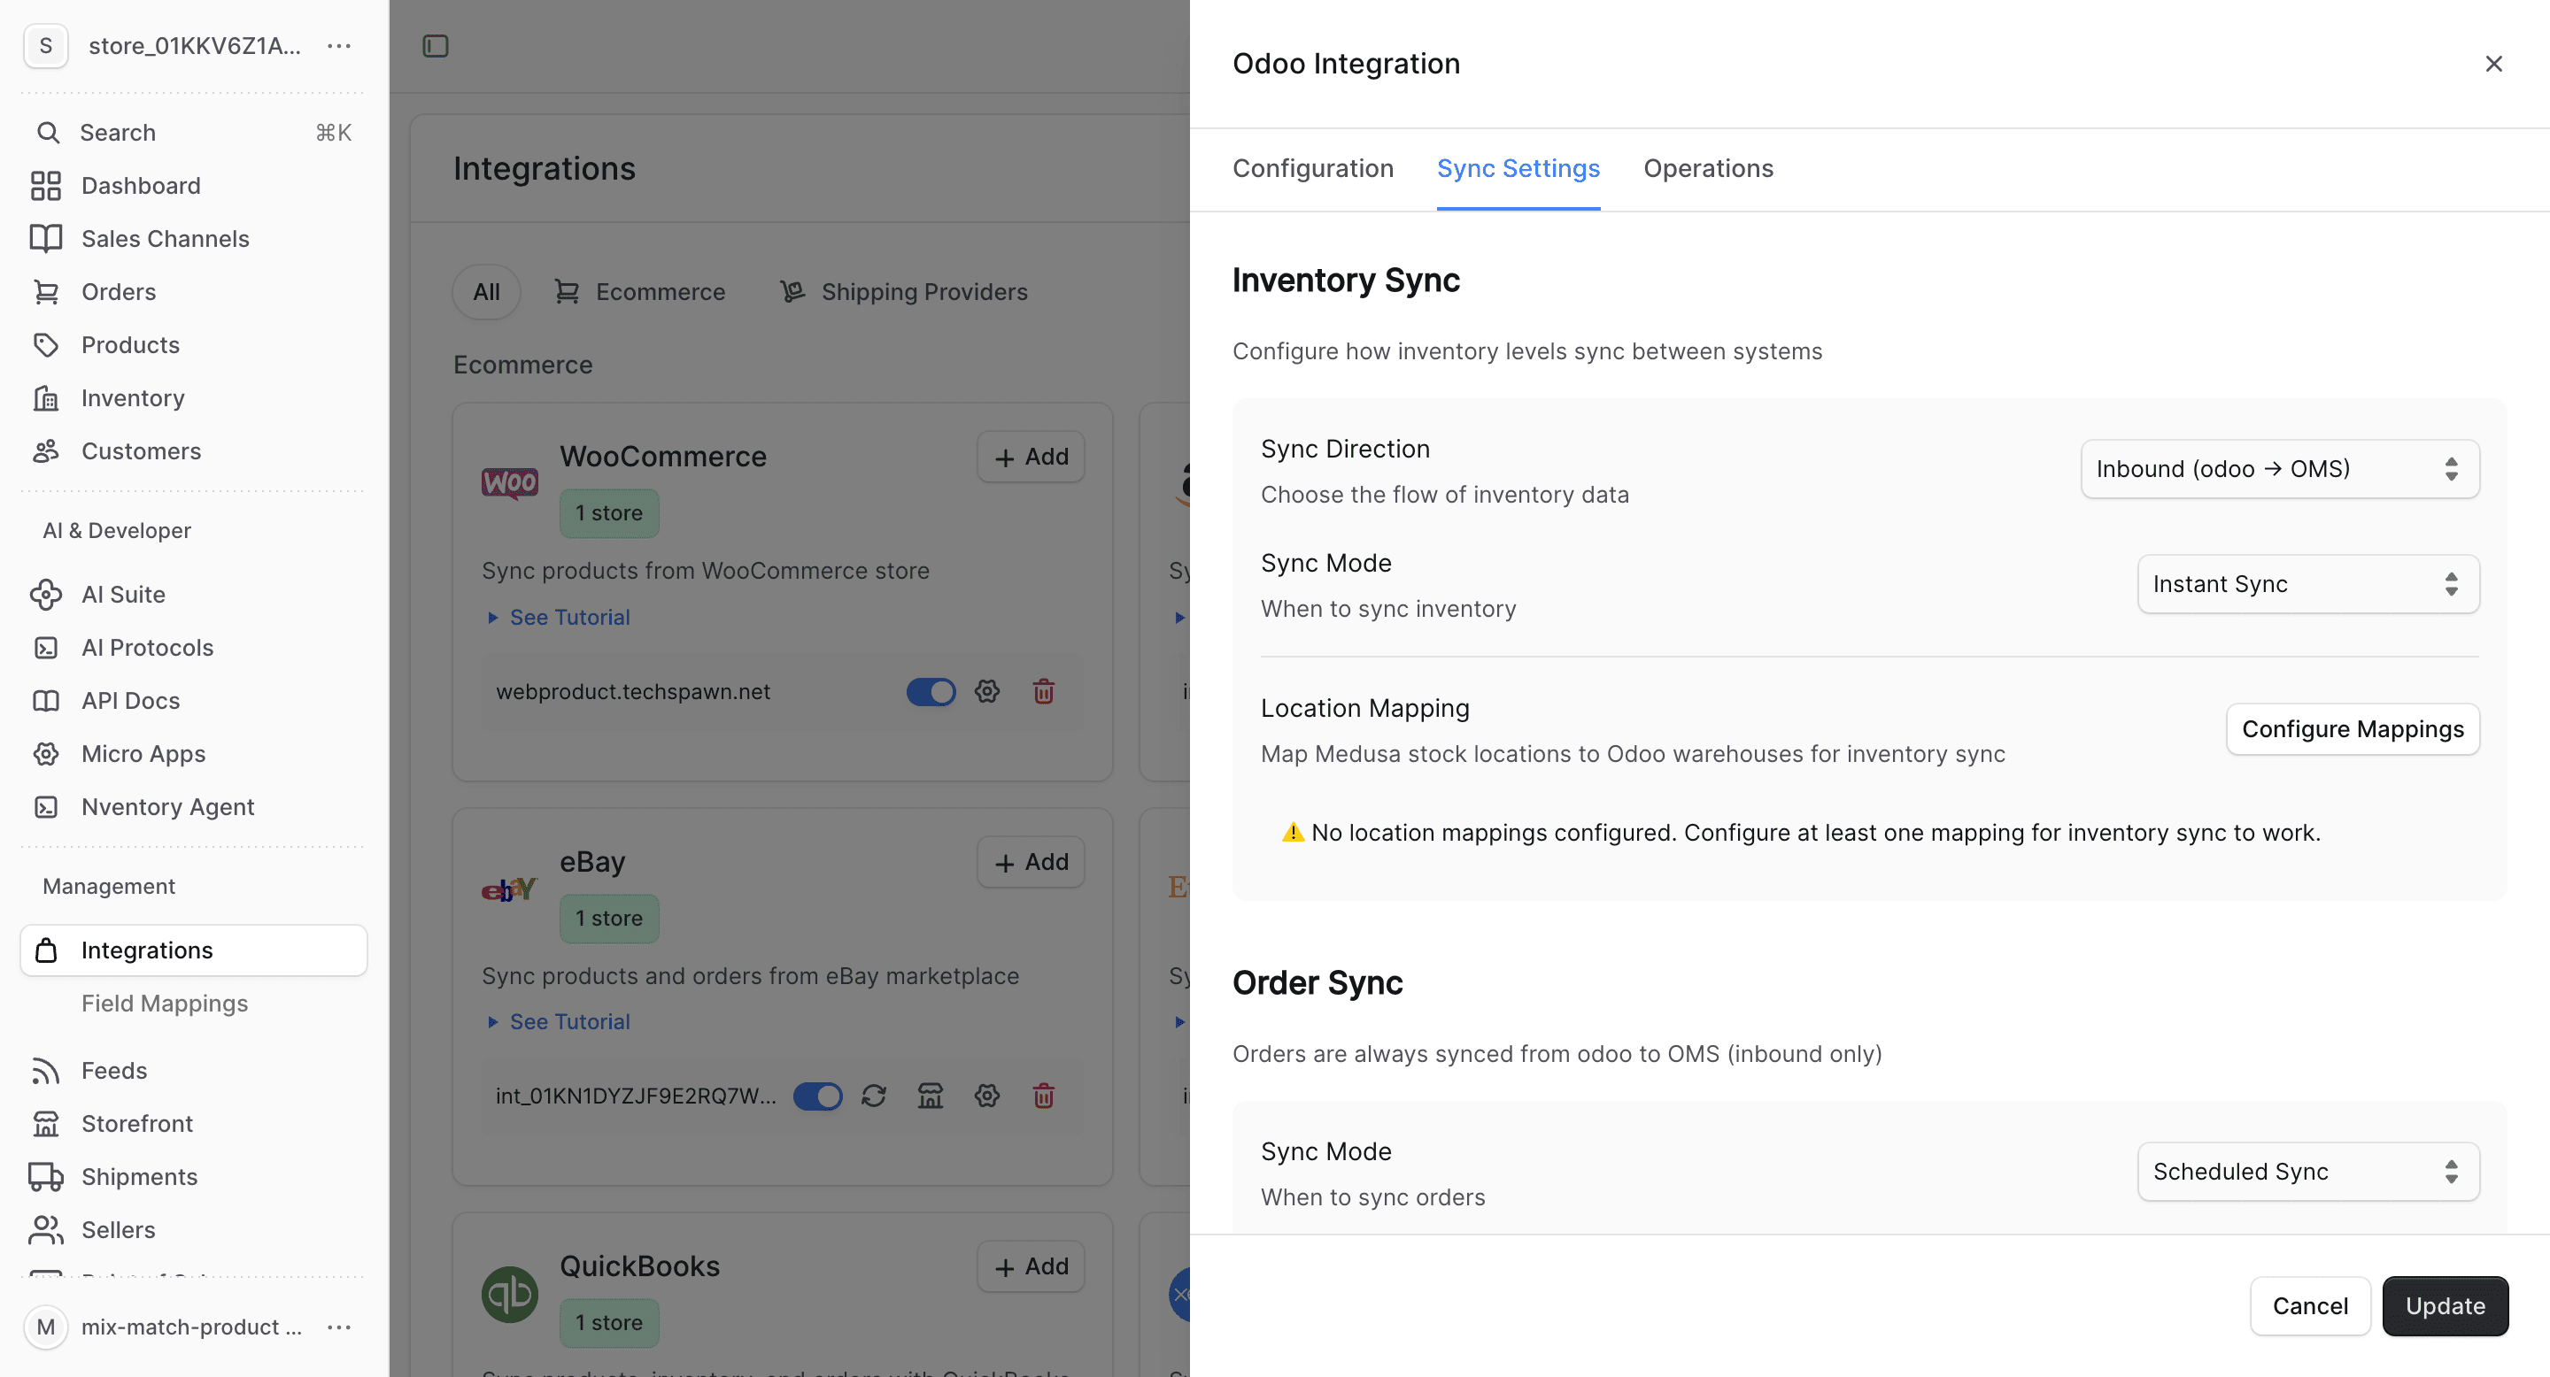Viewport: 2550px width, 1377px height.
Task: Delete webproduct.techspawn.net integration
Action: (x=1043, y=691)
